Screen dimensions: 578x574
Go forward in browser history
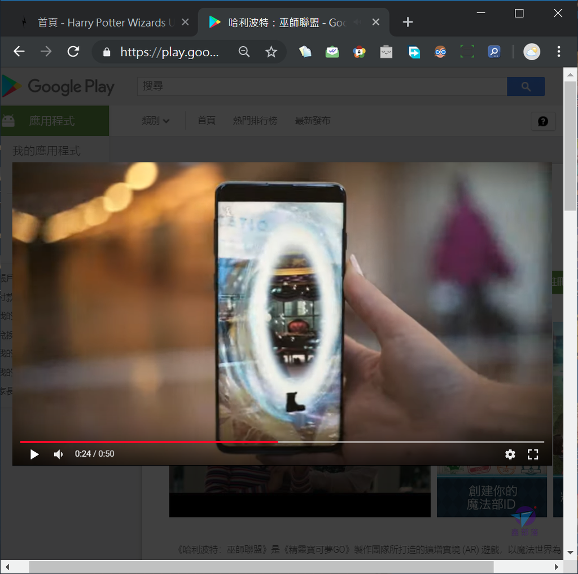point(46,51)
